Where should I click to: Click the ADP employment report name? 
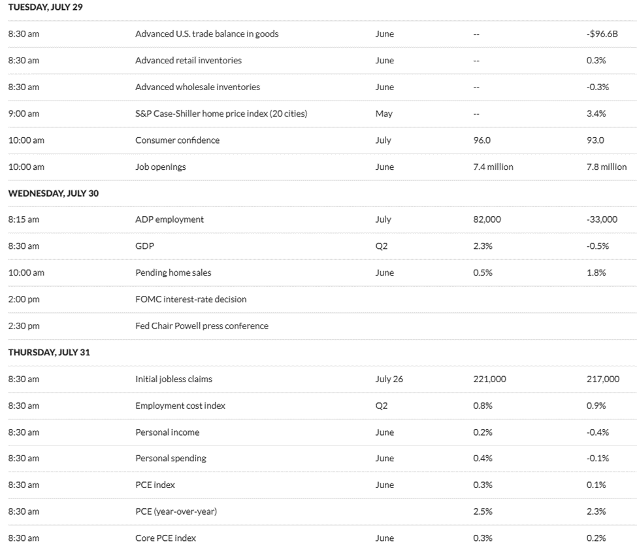[x=169, y=219]
